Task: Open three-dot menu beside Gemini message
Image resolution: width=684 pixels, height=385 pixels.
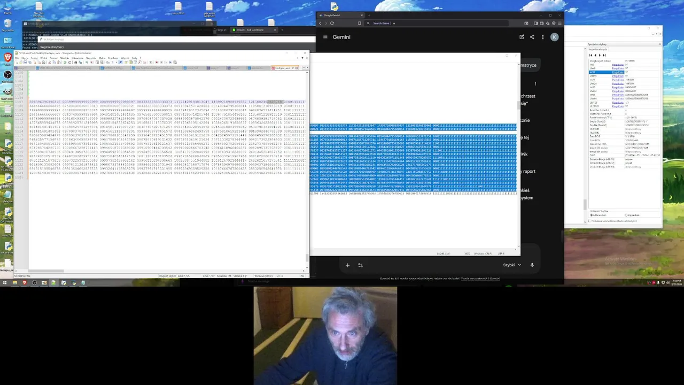Action: click(535, 83)
